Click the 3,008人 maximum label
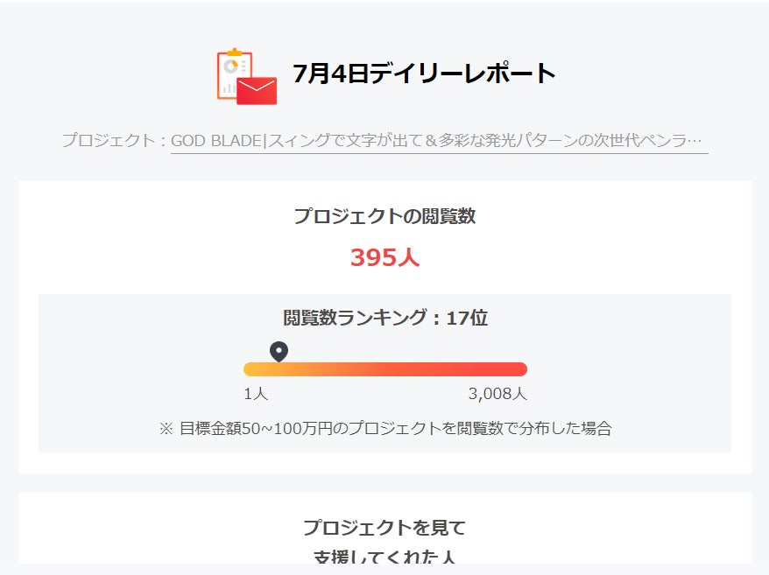The image size is (769, 575). tap(497, 394)
